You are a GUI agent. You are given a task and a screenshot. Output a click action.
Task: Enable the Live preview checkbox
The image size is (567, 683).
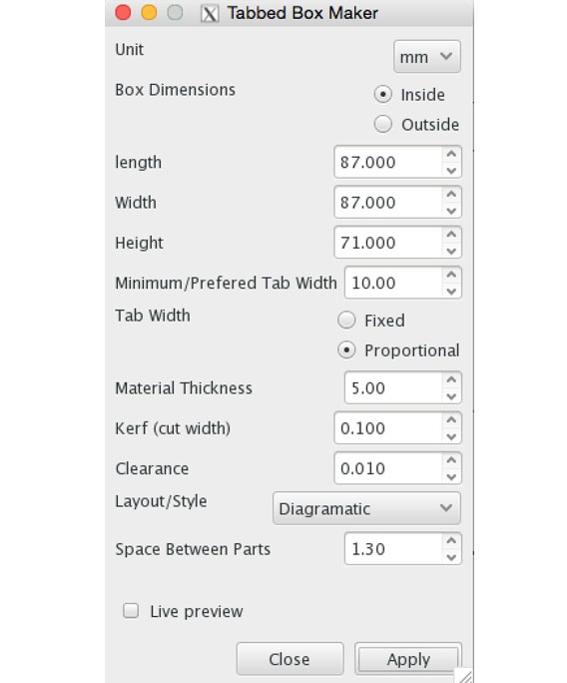click(x=131, y=611)
